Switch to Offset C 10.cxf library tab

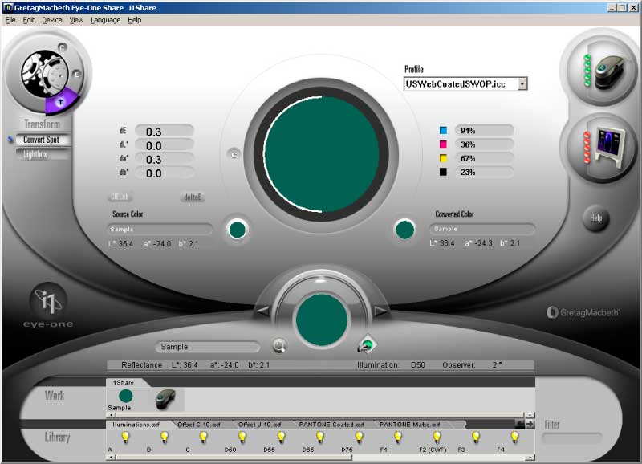click(x=199, y=425)
